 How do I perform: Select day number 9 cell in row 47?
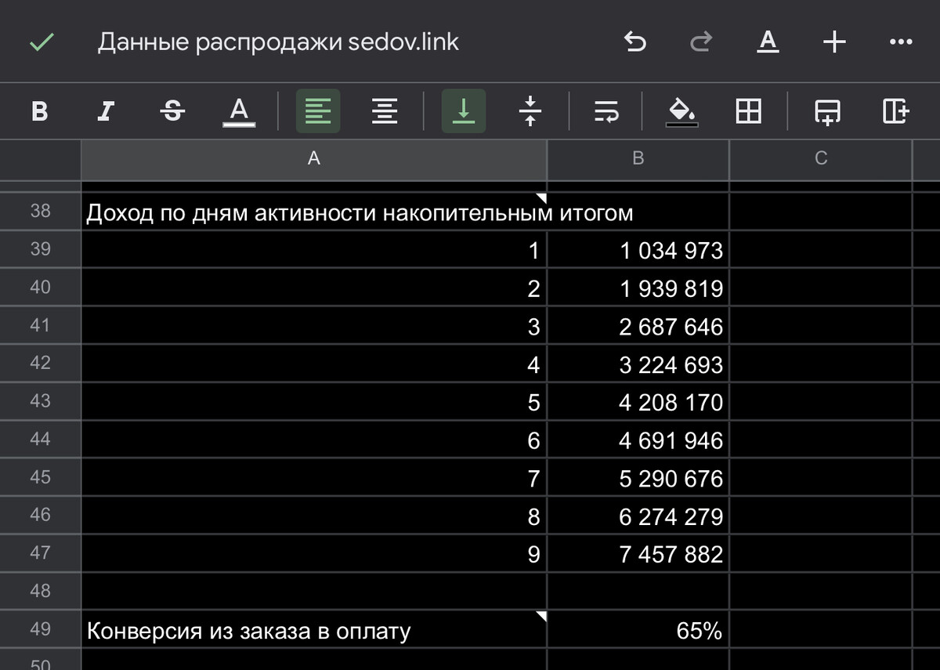[314, 554]
